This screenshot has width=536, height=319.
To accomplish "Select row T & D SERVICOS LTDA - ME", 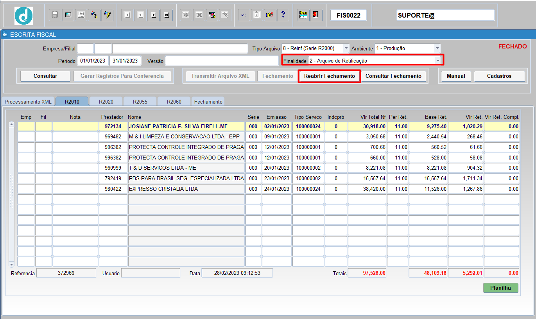I will (268, 168).
